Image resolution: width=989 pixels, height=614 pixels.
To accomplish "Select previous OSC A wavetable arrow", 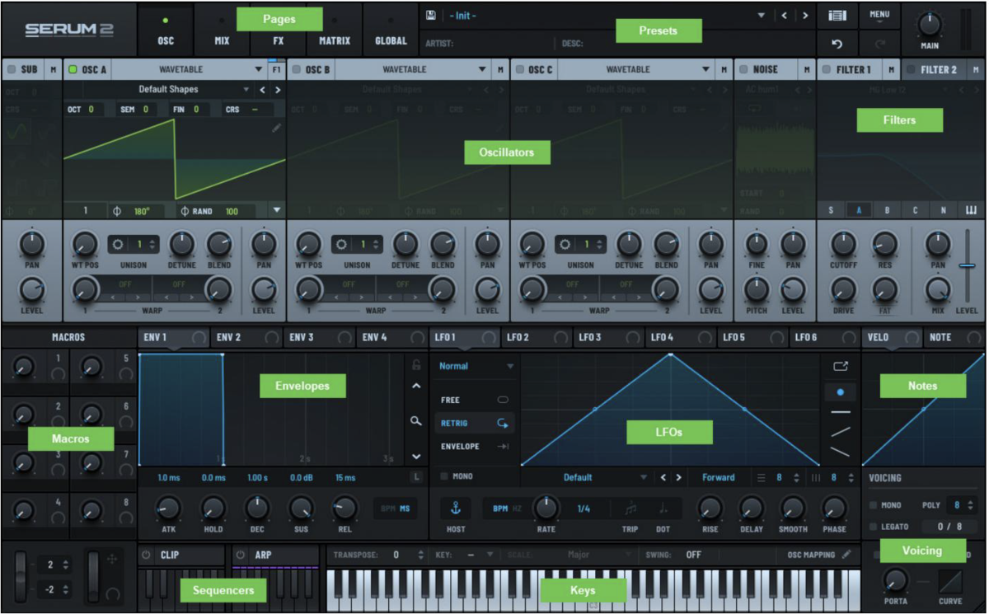I will point(262,89).
